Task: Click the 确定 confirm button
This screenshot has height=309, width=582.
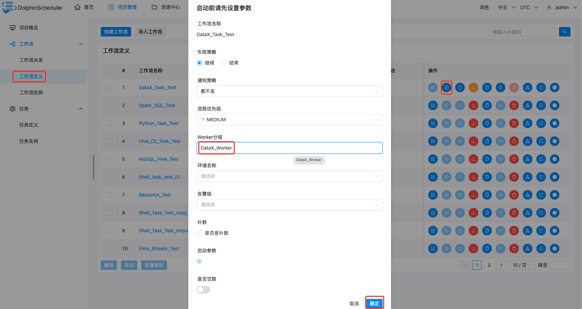Action: [x=374, y=303]
